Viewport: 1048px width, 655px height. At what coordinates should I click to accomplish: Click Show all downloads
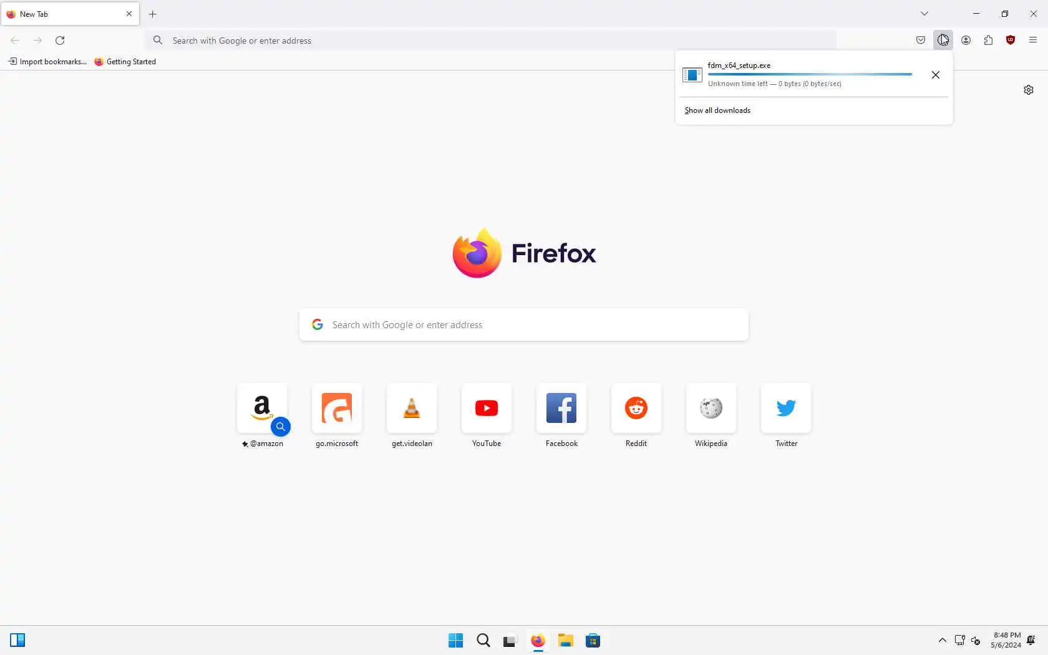(x=717, y=110)
